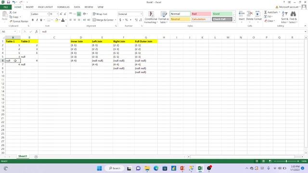Click the Name Box showing A6
The width and height of the screenshot is (308, 173).
click(x=9, y=32)
